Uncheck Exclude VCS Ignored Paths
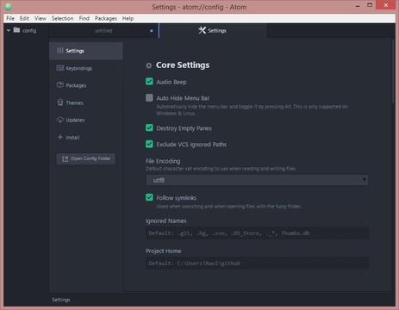Viewport: 399px width, 310px height. (x=149, y=144)
